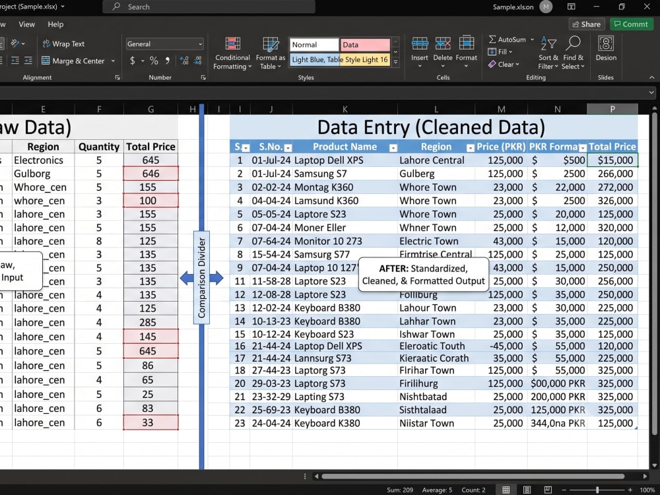This screenshot has height=495, width=660.
Task: Click the zoom slider handle
Action: (597, 490)
